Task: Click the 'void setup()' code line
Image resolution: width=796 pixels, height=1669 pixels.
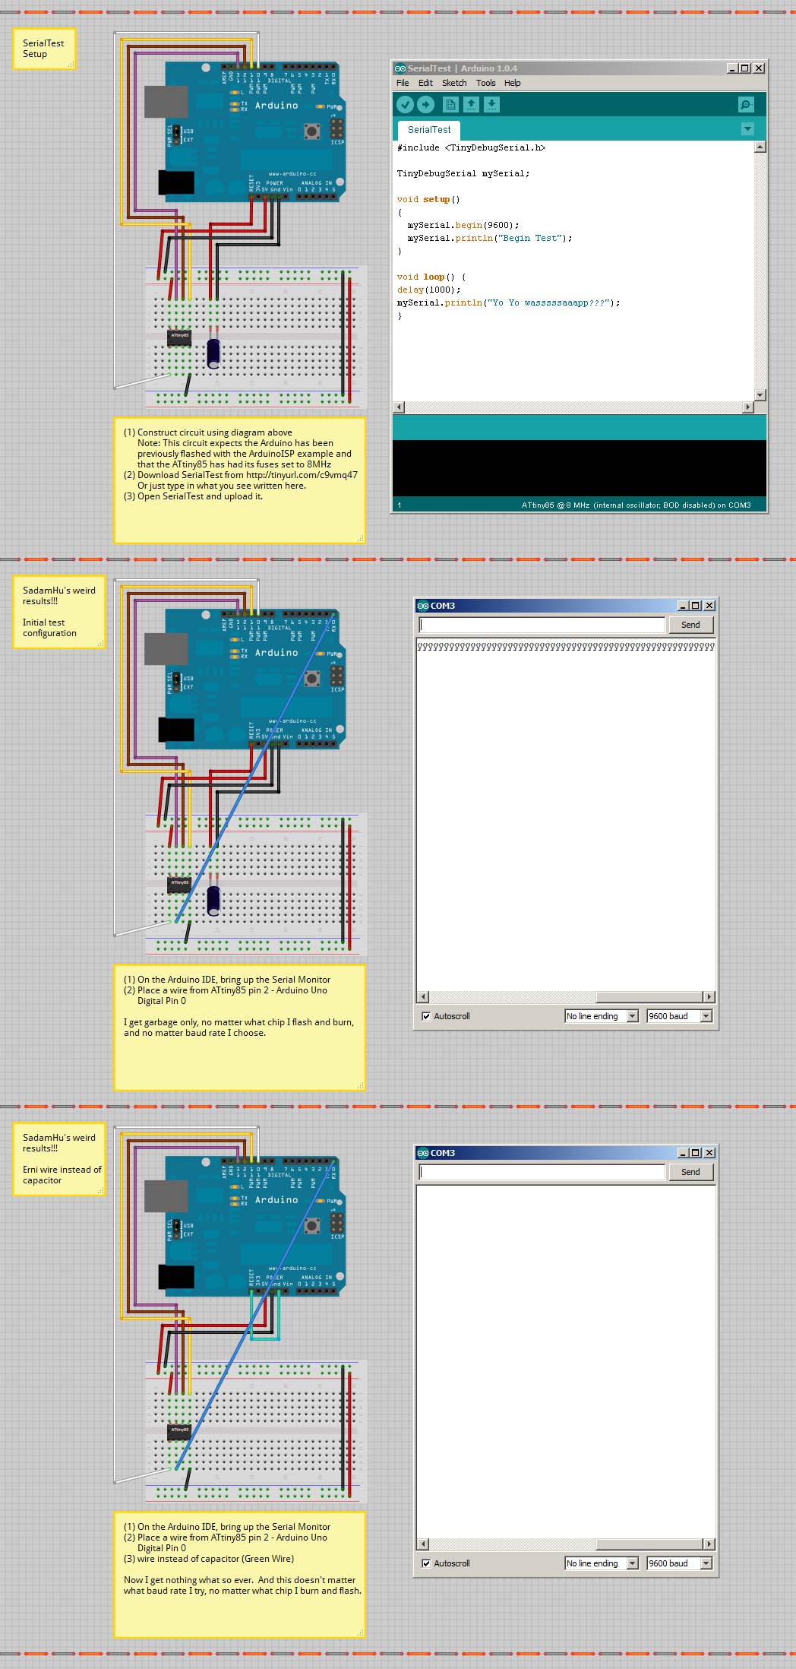Action: [x=428, y=200]
